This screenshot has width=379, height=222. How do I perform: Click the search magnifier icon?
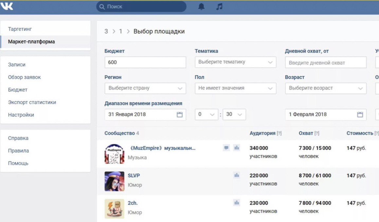click(x=102, y=7)
